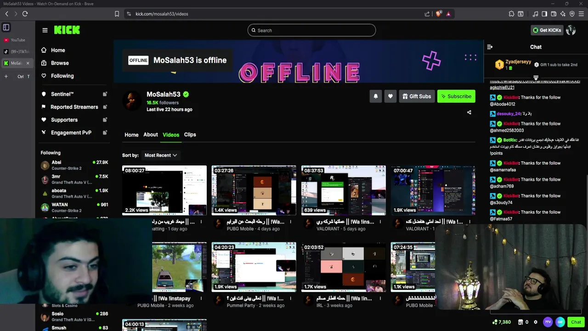This screenshot has width=588, height=331.
Task: Open the channel shop icon in chat
Action: tap(520, 322)
